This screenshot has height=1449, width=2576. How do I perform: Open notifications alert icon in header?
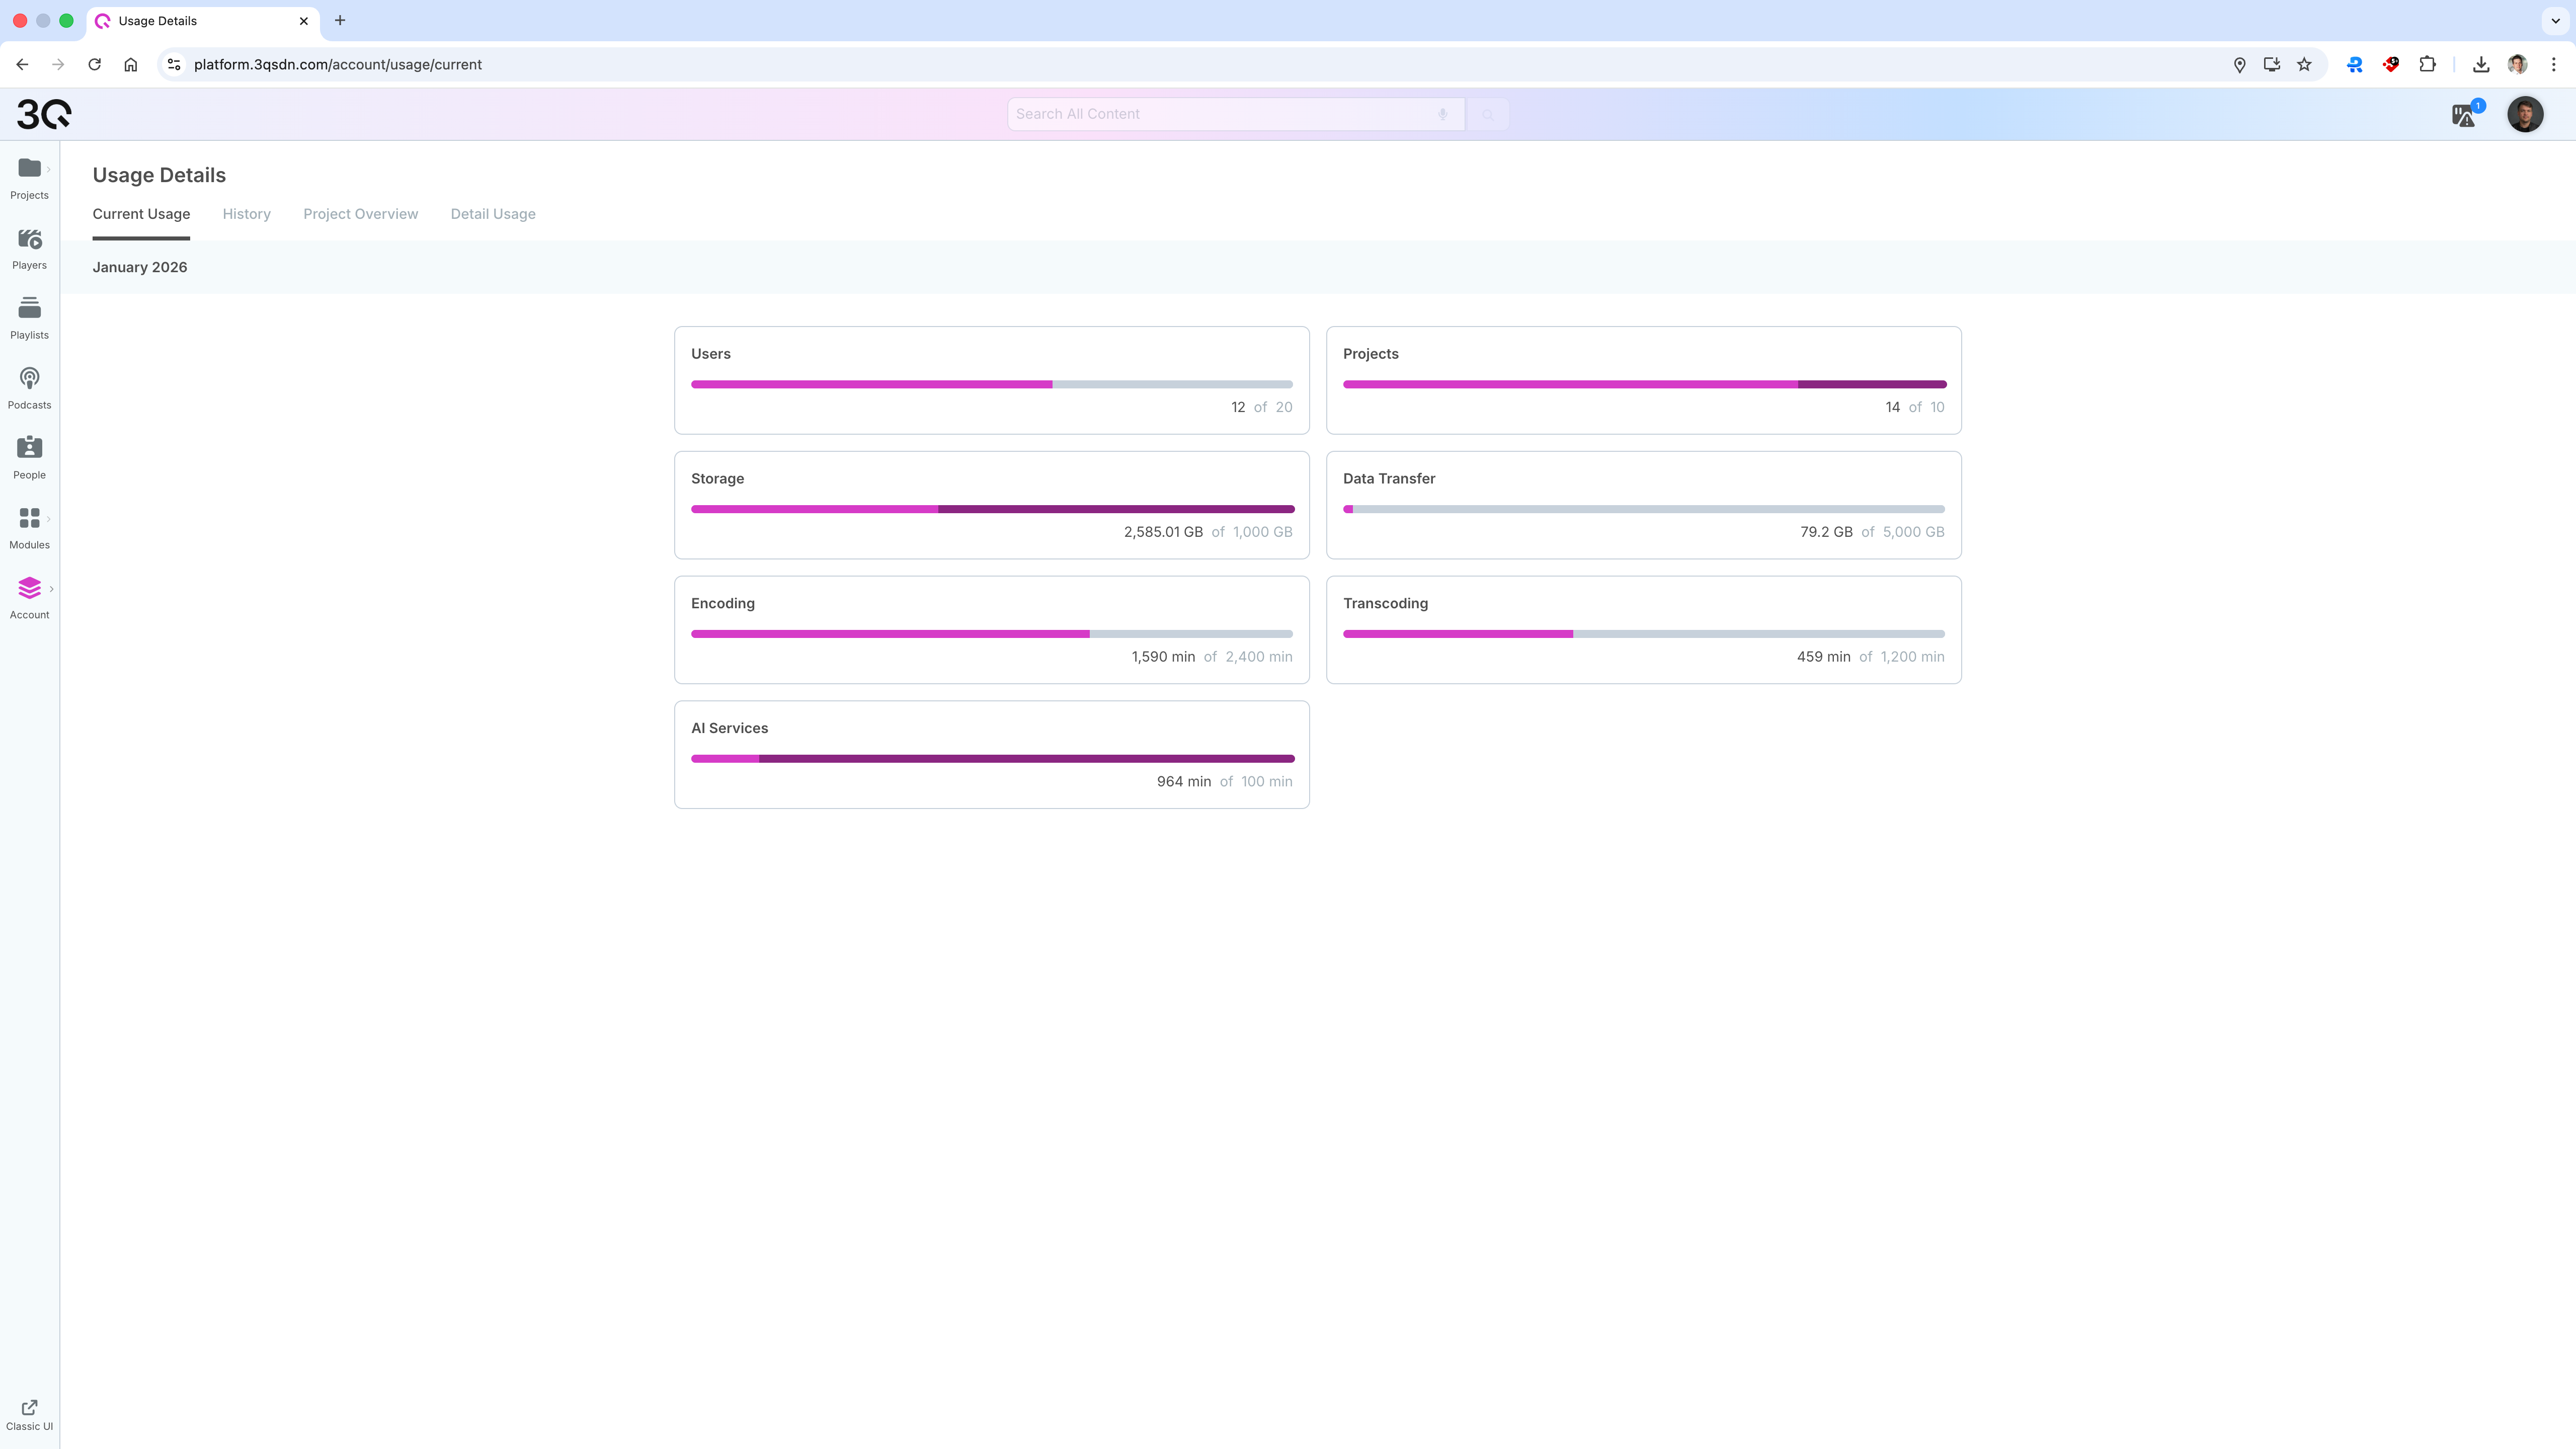(x=2465, y=115)
